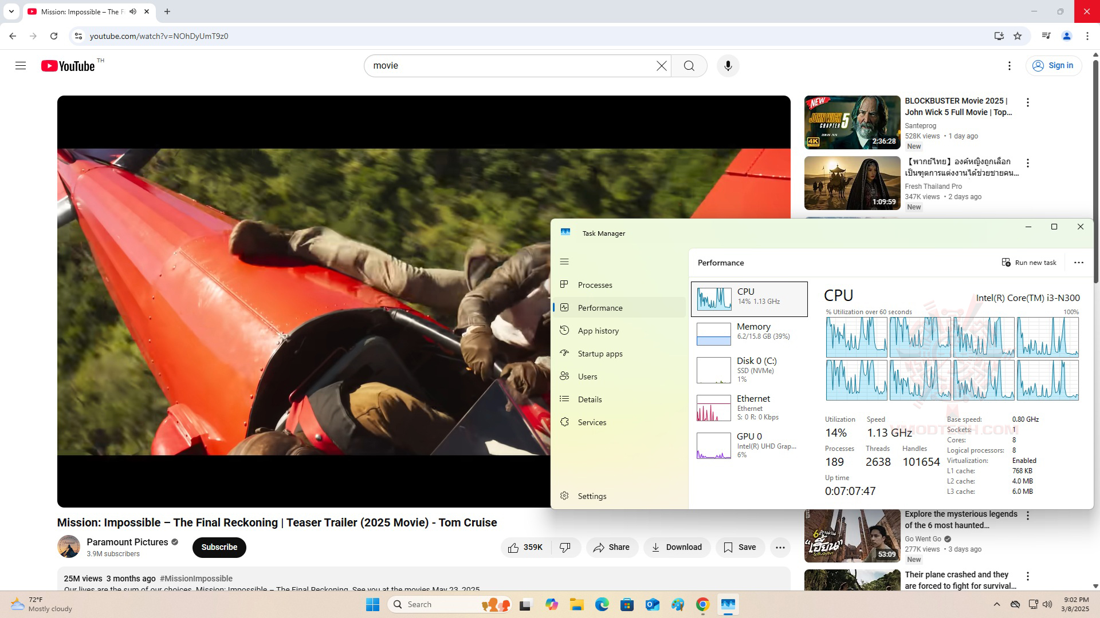Open the Task Manager navigation hamburger

(564, 262)
